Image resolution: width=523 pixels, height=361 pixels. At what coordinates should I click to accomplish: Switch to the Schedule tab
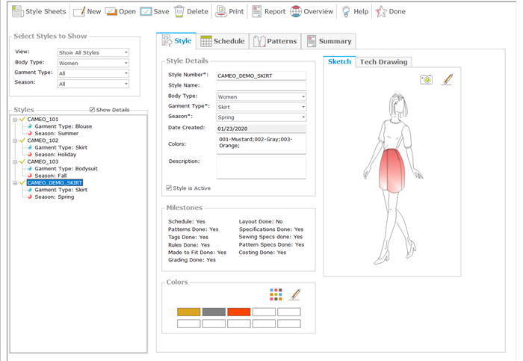click(223, 41)
